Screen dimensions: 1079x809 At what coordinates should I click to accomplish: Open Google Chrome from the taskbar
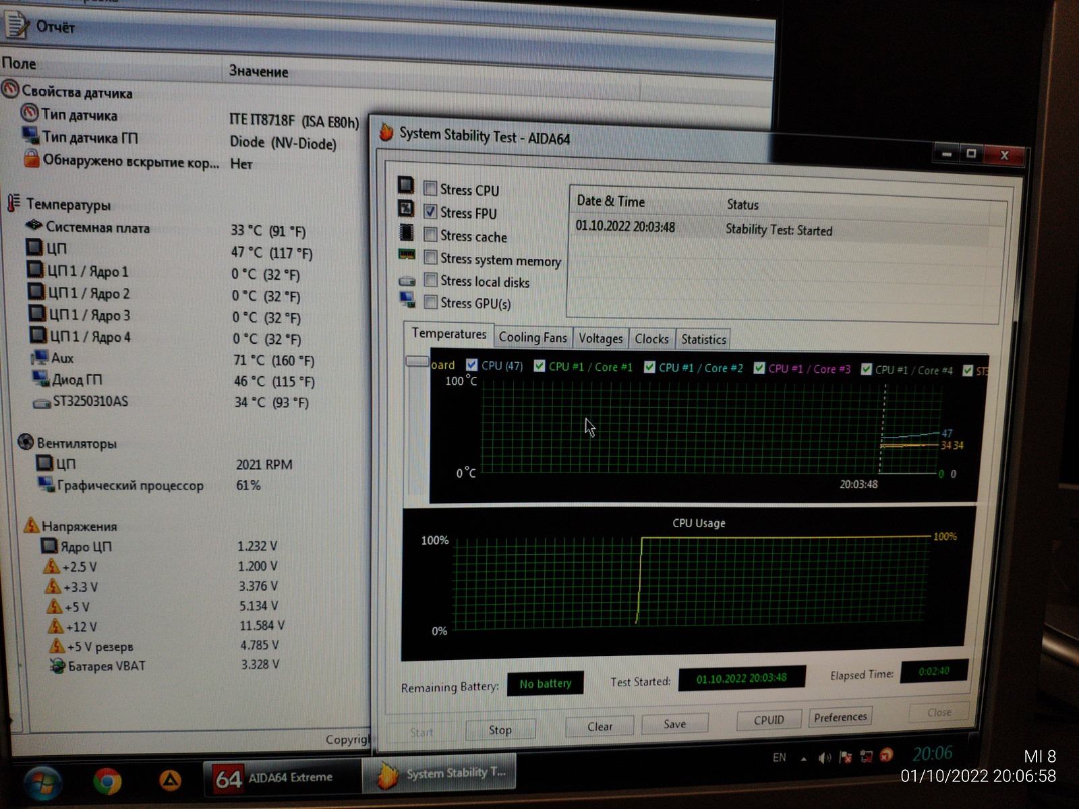[x=107, y=781]
